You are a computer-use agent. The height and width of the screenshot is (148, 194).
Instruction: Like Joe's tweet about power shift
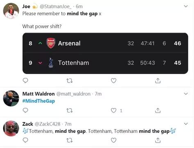113,81
